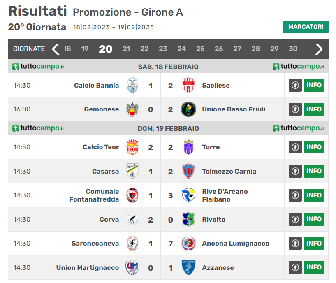Select giornata 21 tab
336x283 pixels.
126,49
